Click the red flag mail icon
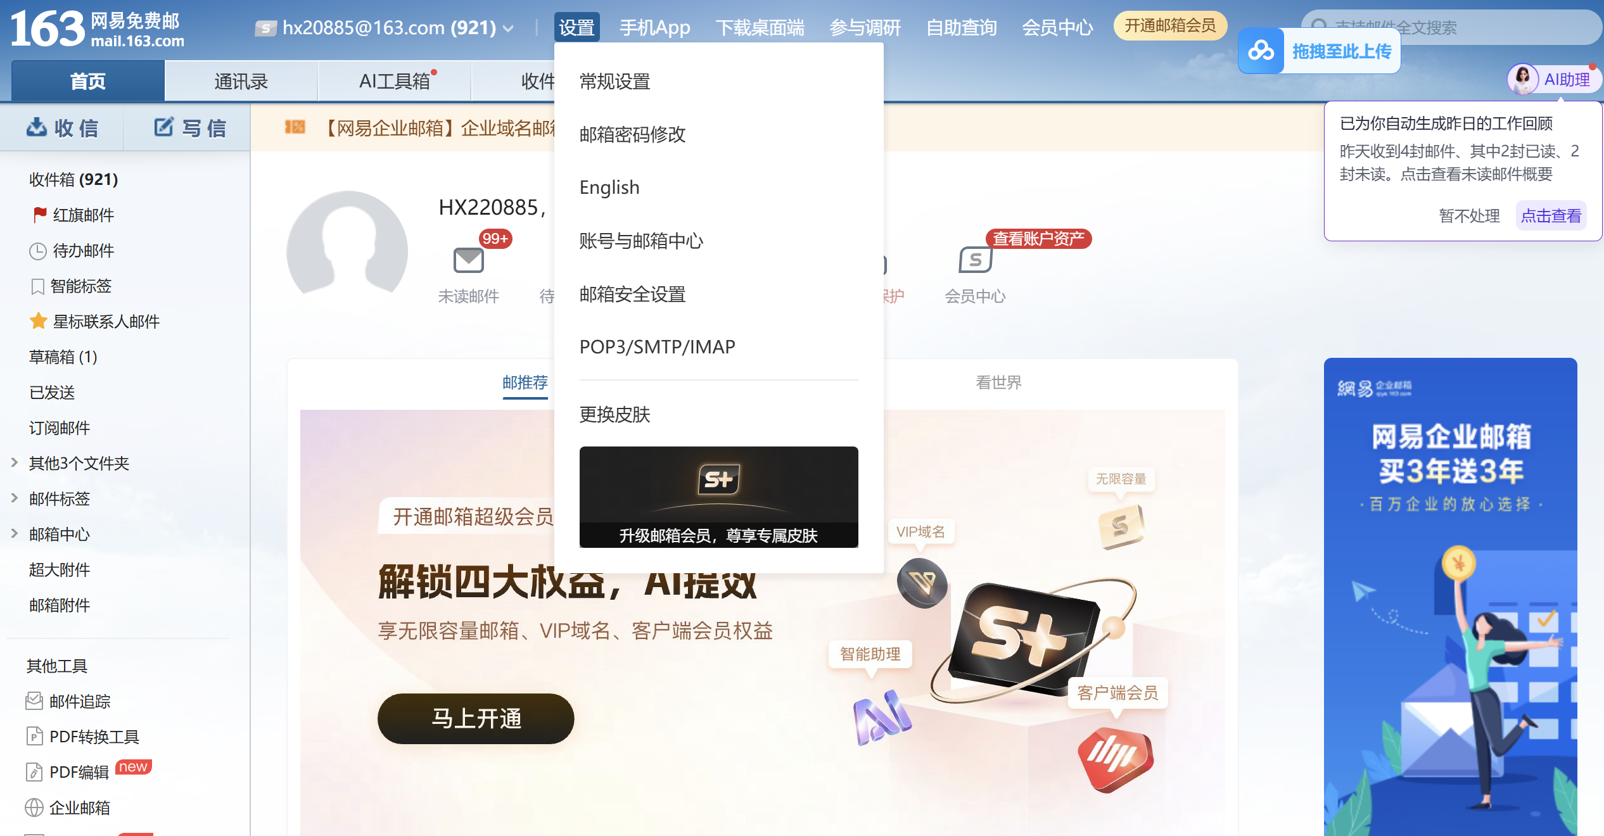This screenshot has height=836, width=1604. click(x=39, y=215)
